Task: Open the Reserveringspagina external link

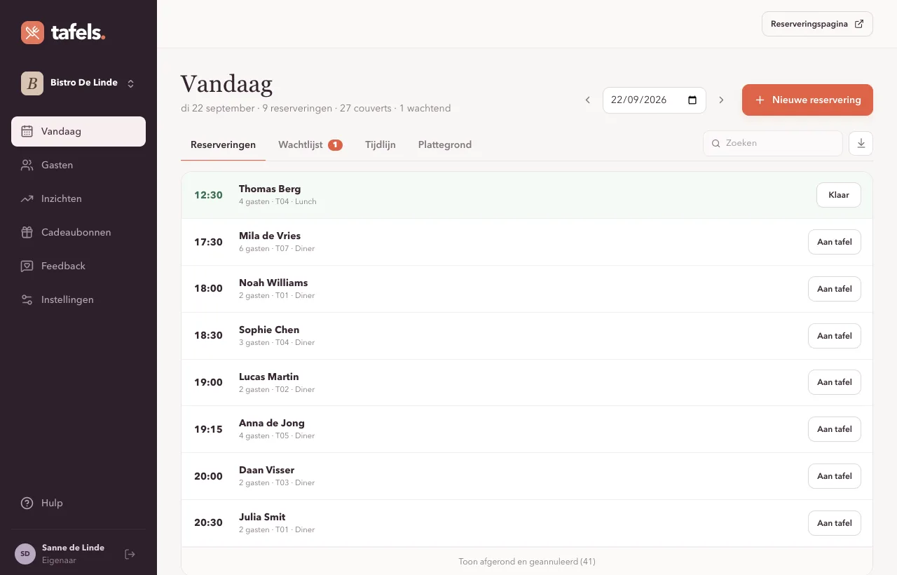Action: (817, 24)
